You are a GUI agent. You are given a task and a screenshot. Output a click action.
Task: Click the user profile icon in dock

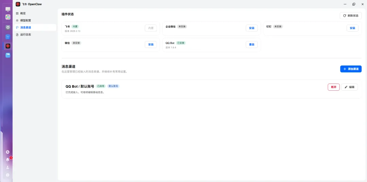(x=8, y=167)
